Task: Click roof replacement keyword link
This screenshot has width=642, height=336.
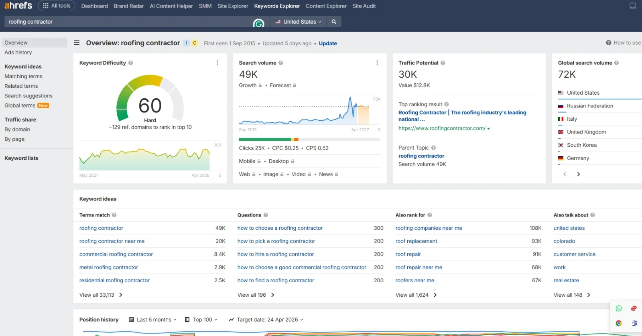Action: pyautogui.click(x=416, y=241)
